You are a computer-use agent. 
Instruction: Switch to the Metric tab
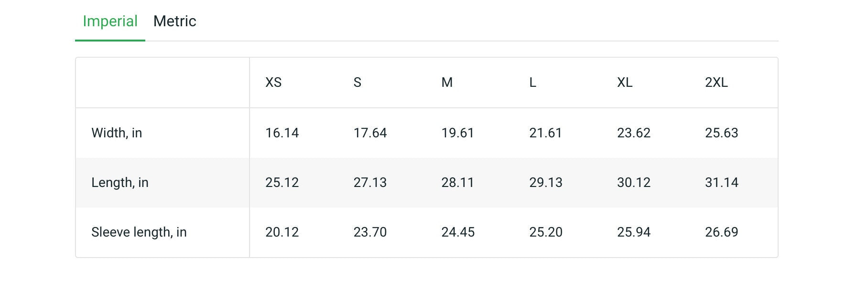coord(174,21)
